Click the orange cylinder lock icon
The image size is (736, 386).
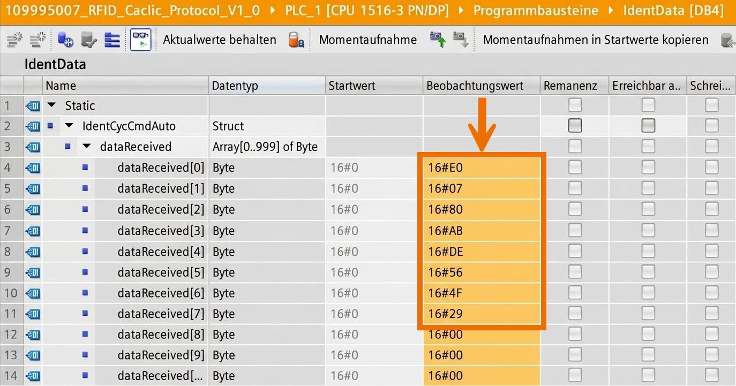pyautogui.click(x=296, y=40)
